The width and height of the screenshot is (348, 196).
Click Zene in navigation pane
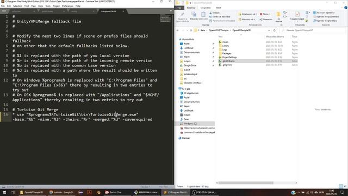pyautogui.click(x=186, y=119)
